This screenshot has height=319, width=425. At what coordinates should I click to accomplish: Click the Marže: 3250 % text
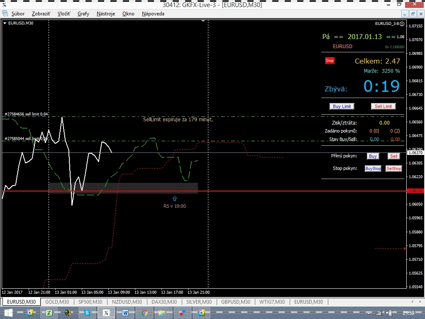click(x=382, y=71)
